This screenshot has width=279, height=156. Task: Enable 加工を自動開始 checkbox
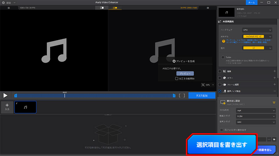point(177,78)
